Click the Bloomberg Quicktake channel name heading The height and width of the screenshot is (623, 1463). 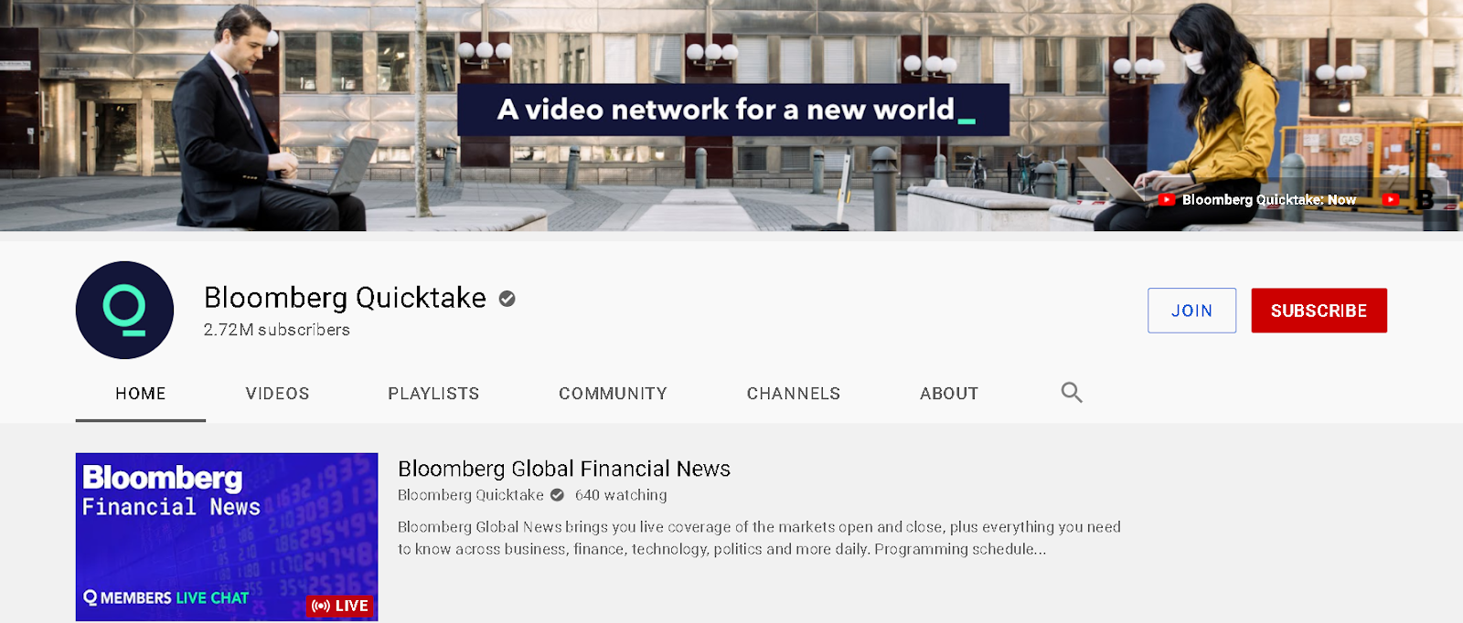[345, 298]
